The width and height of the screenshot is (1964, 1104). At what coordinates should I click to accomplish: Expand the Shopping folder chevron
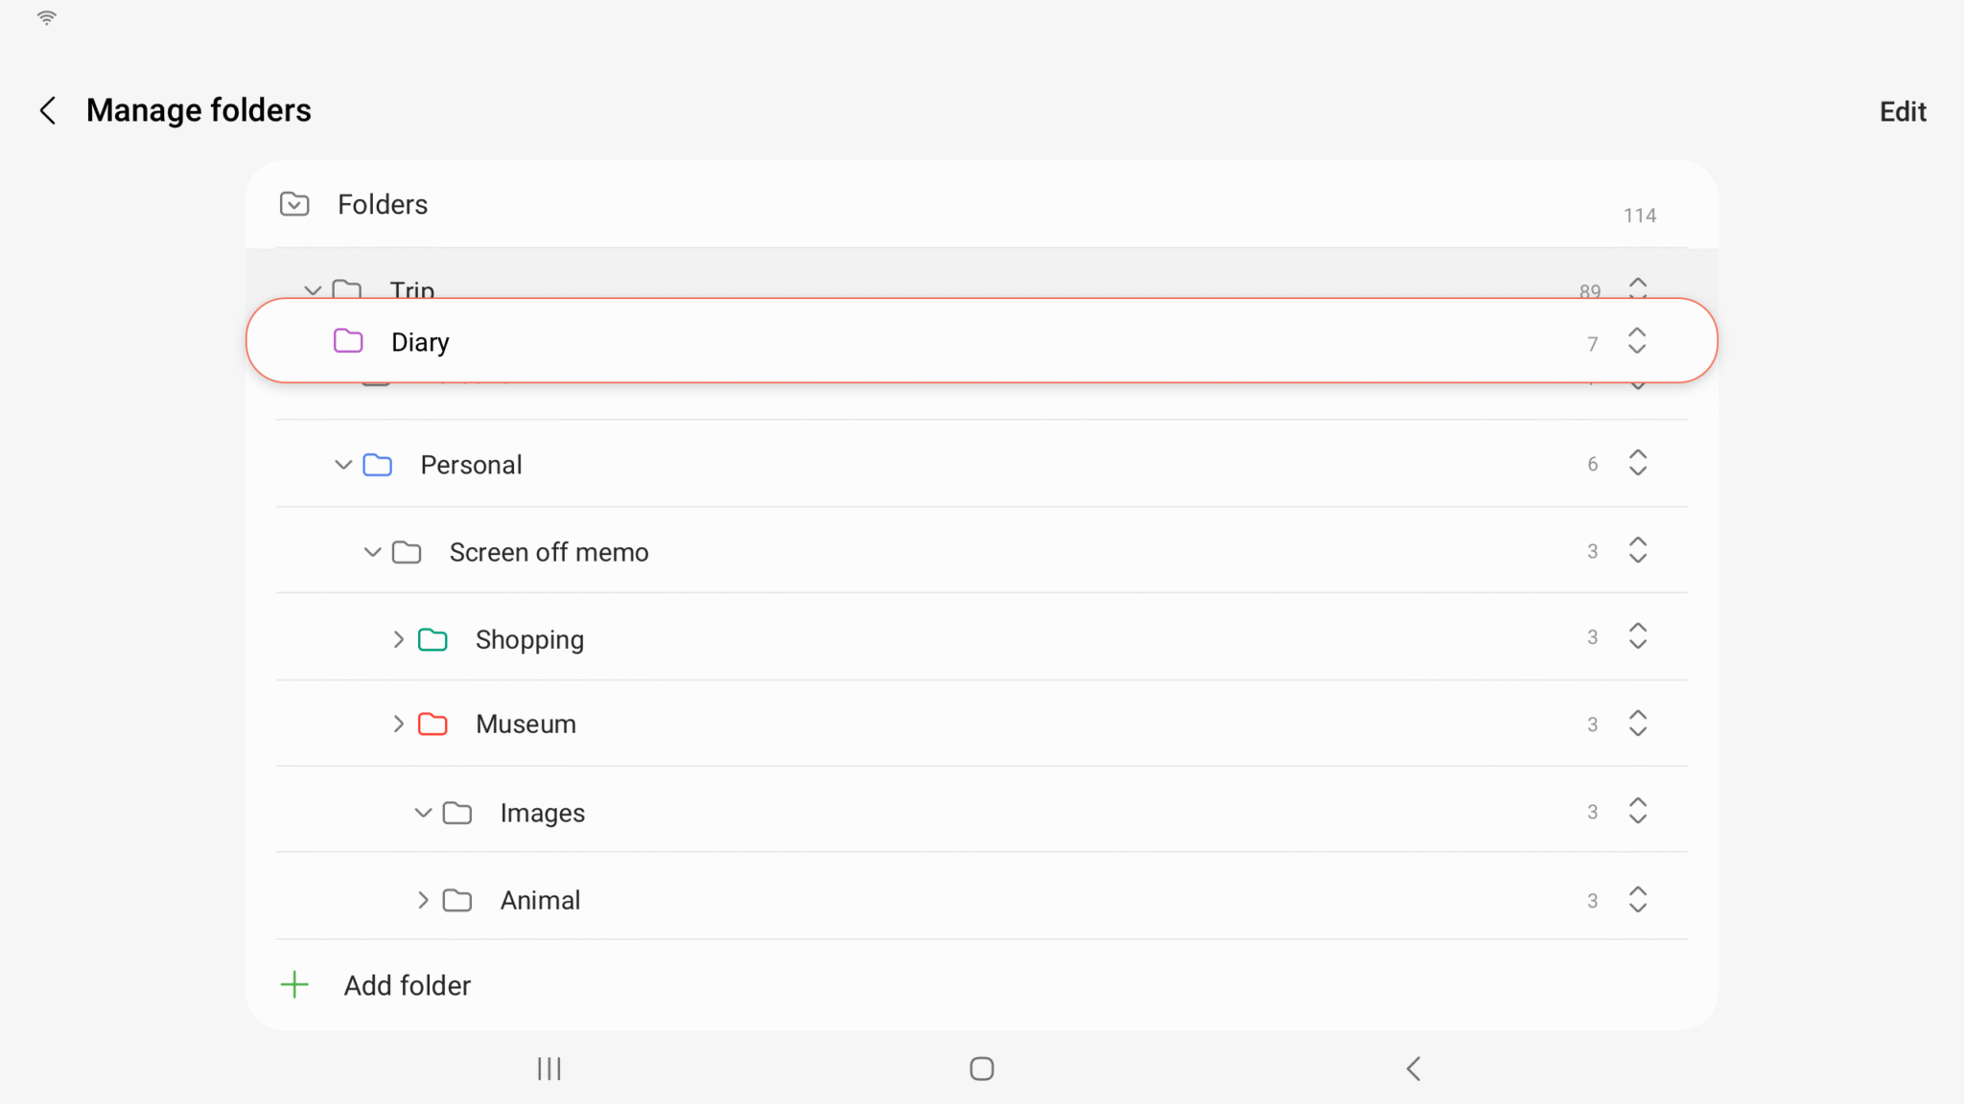point(399,639)
